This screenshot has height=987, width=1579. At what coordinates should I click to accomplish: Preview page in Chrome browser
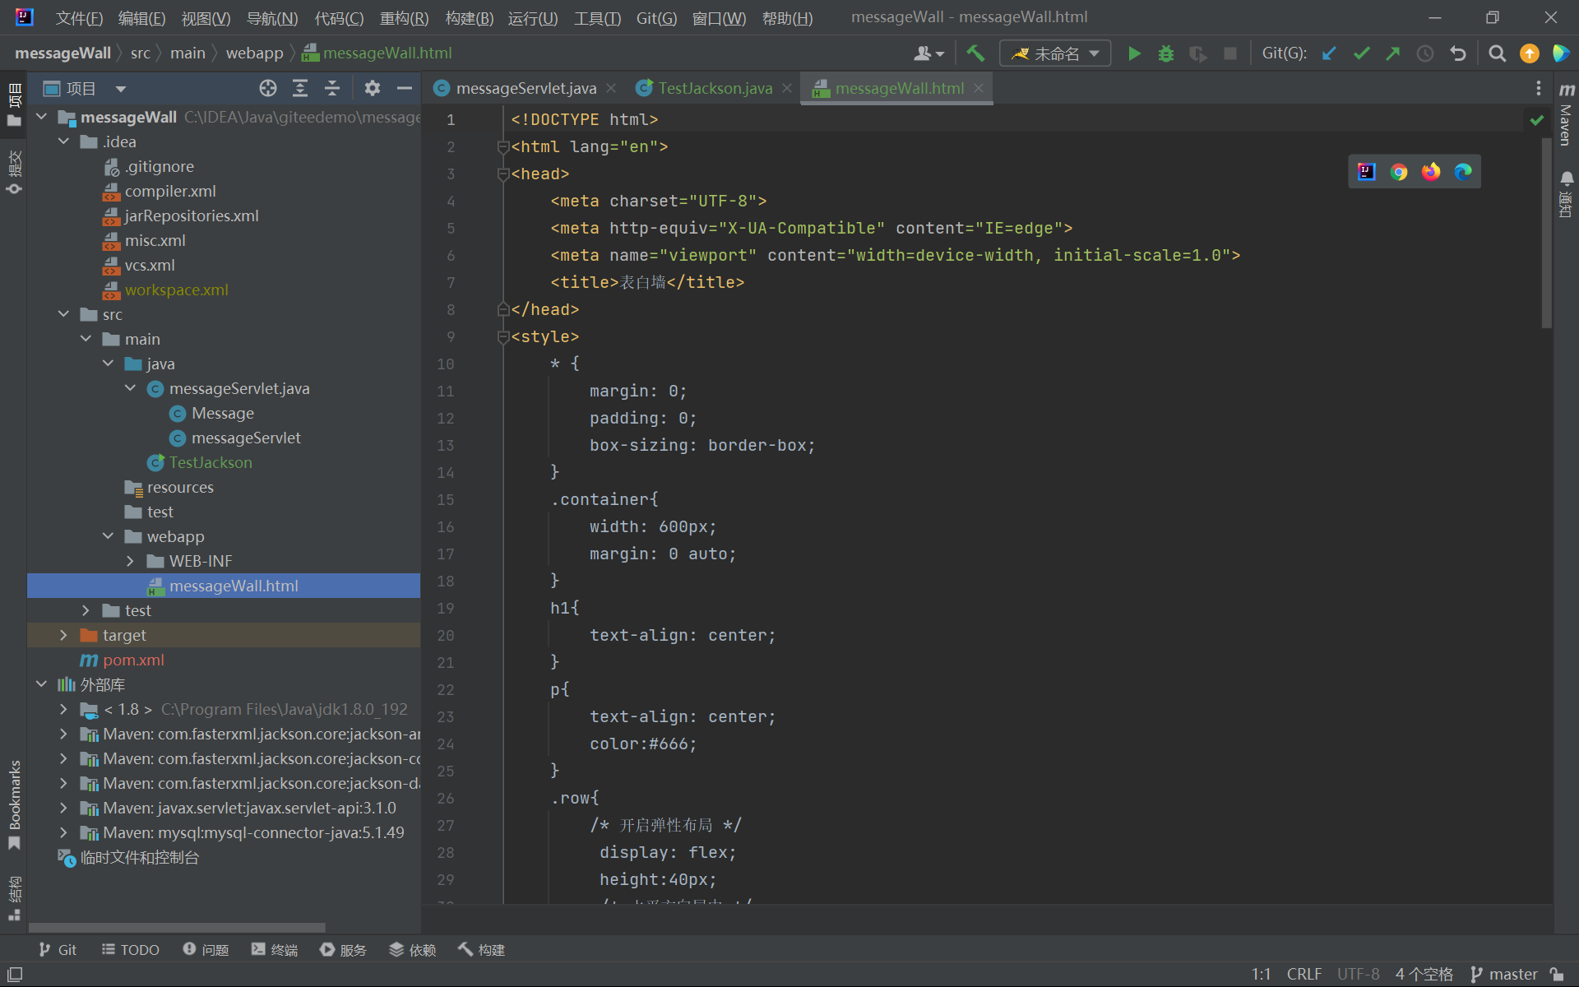coord(1399,172)
